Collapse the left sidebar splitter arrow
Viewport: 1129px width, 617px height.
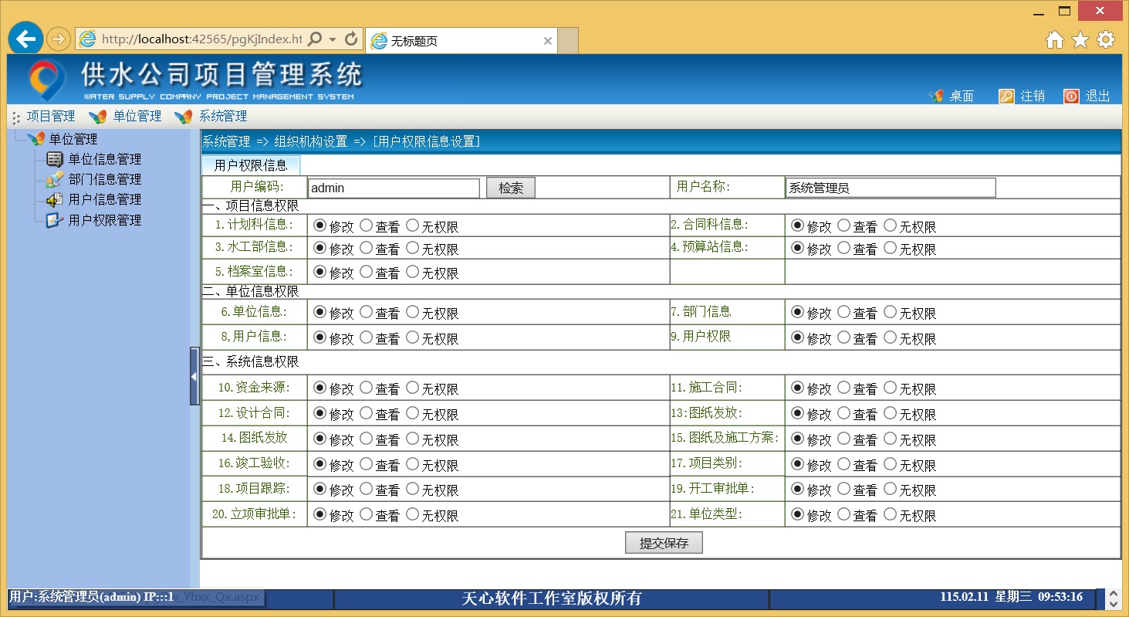point(194,376)
